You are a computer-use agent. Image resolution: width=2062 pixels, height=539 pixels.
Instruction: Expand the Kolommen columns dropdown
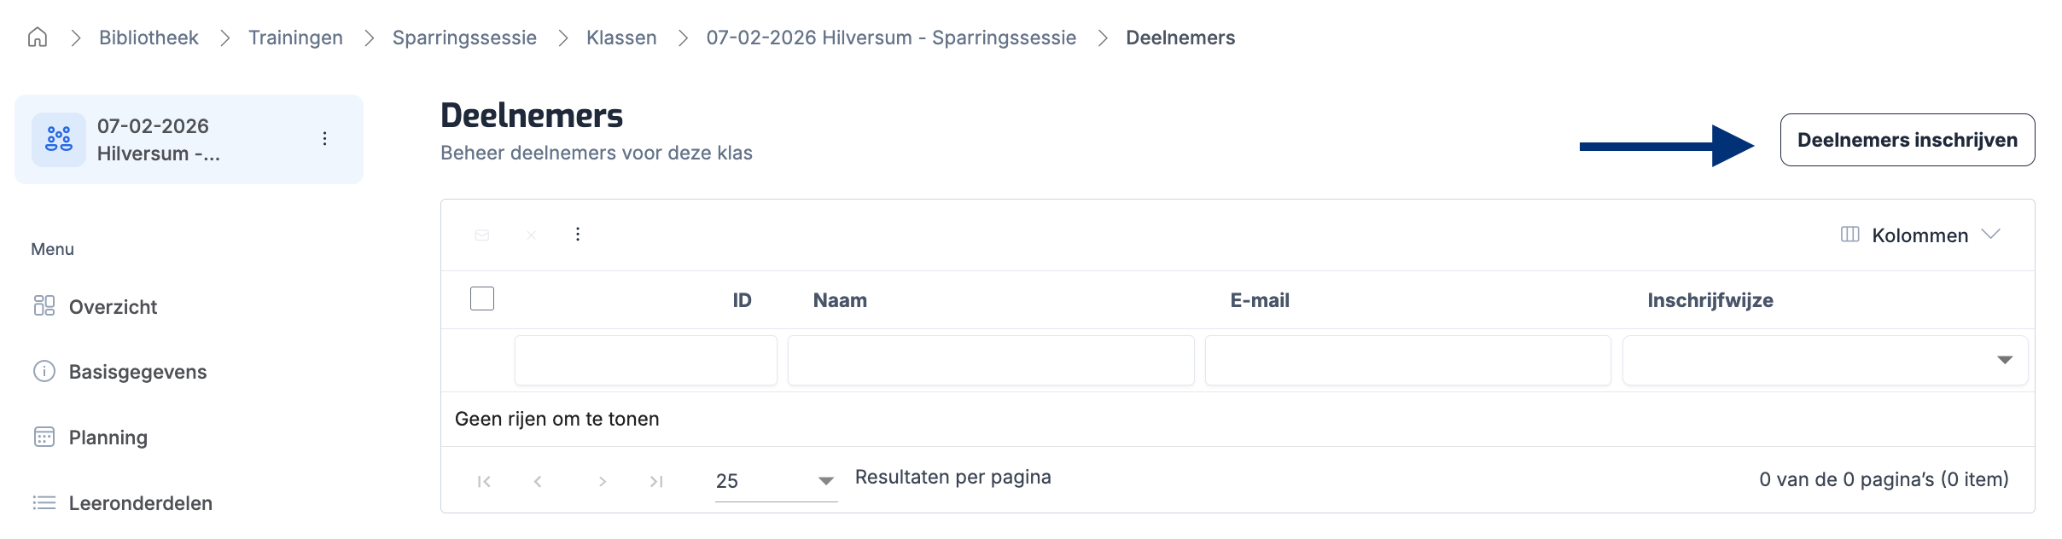point(1920,235)
